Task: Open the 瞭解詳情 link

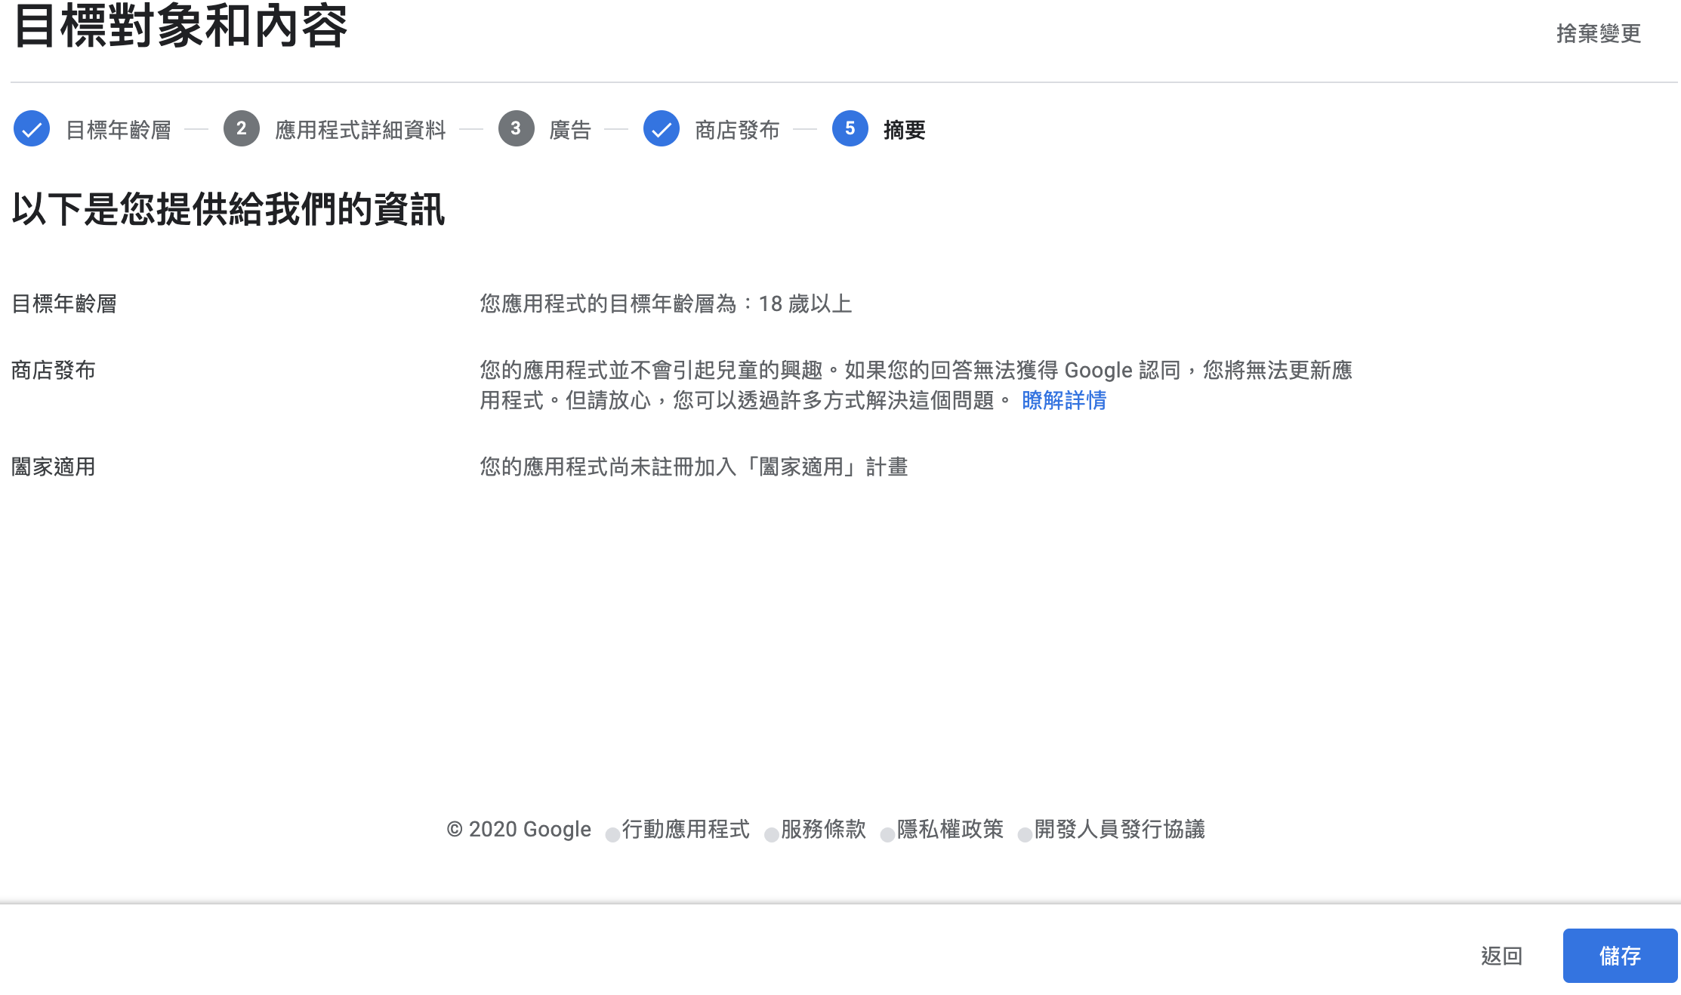Action: 1063,400
